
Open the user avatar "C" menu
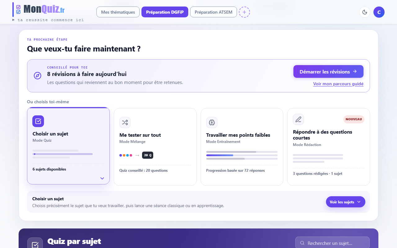[379, 12]
